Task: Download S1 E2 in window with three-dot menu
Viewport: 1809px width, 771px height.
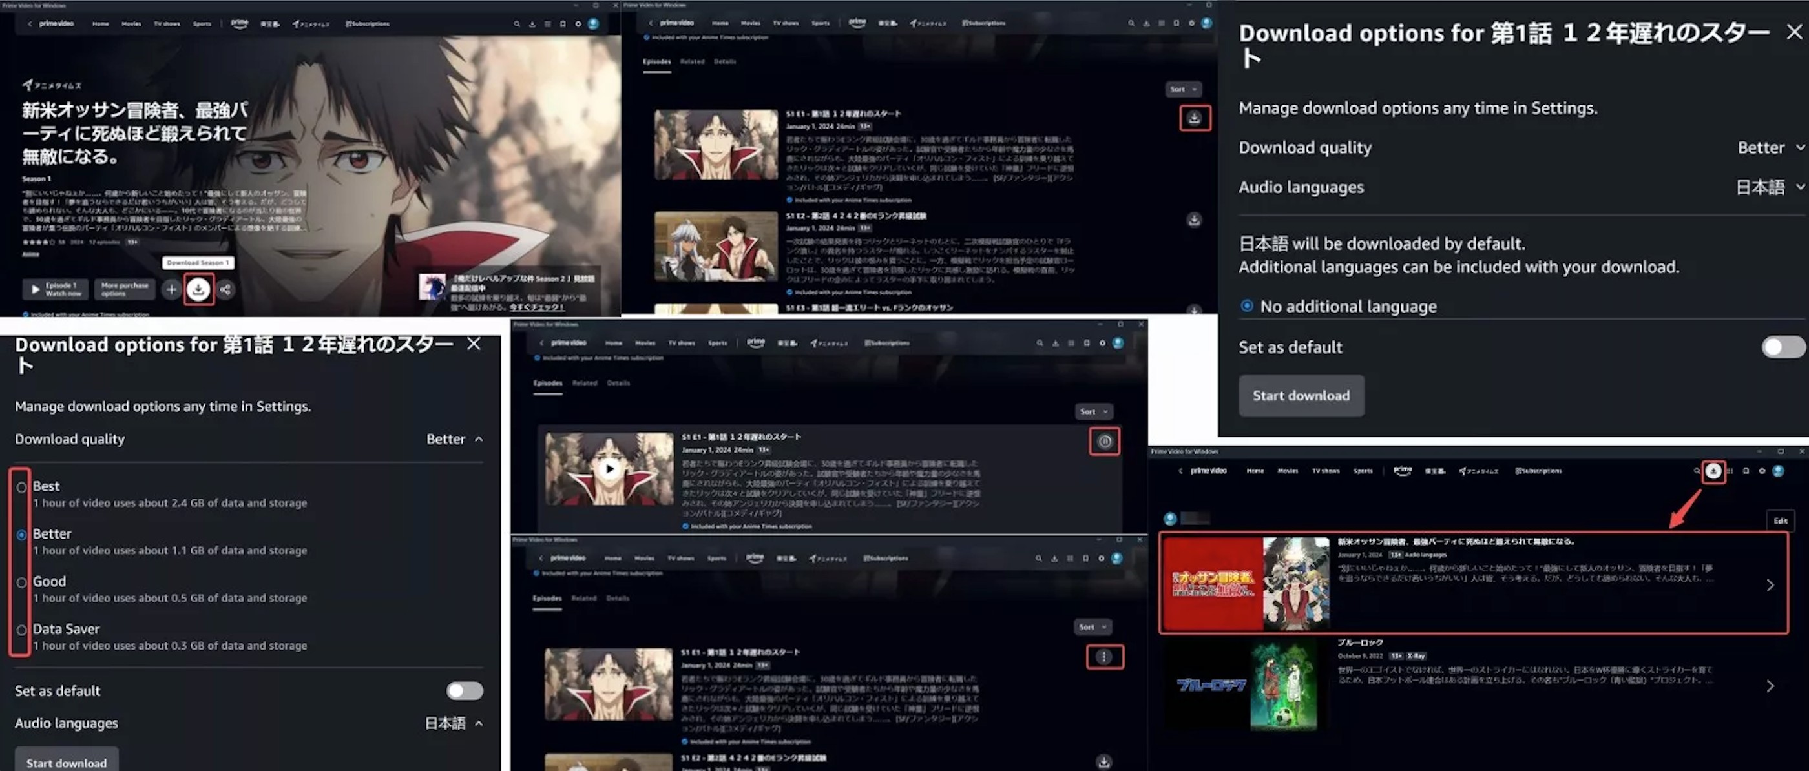Action: coord(1104,761)
